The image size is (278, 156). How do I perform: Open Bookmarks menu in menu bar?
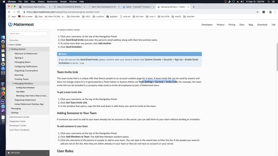pyautogui.click(x=52, y=2)
